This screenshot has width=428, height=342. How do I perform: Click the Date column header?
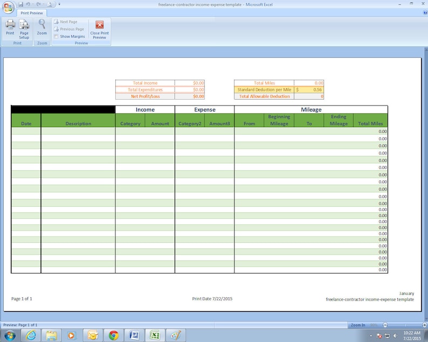point(26,120)
